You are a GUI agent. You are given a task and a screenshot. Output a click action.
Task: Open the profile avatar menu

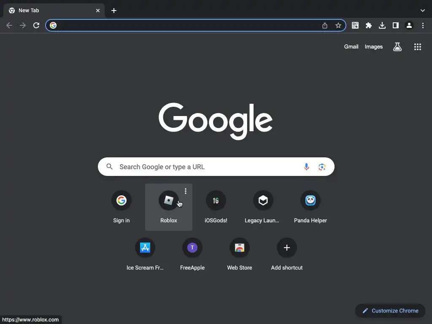pos(409,26)
